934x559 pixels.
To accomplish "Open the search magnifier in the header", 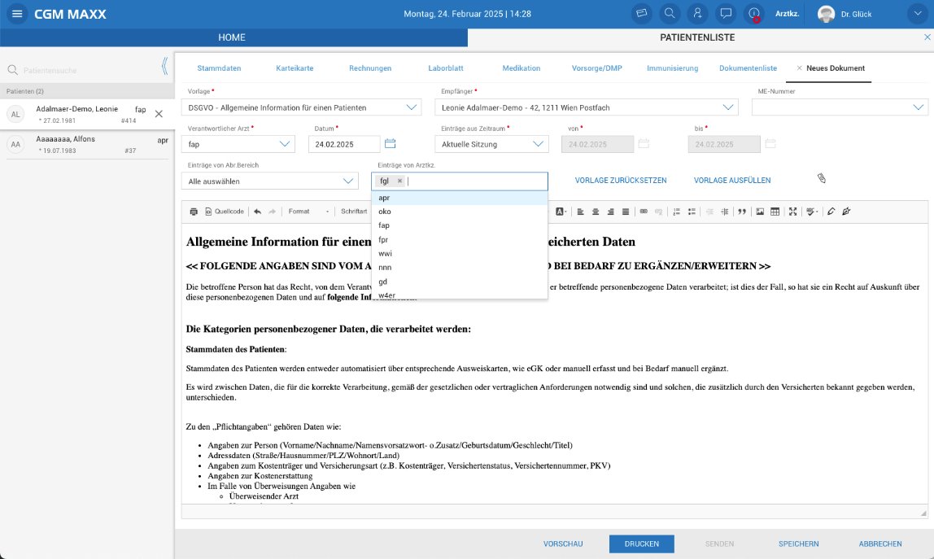I will pos(669,13).
